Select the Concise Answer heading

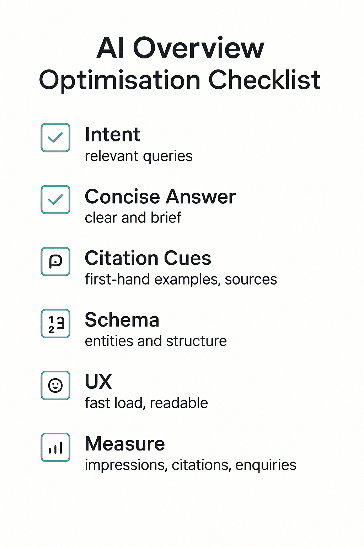click(x=160, y=197)
